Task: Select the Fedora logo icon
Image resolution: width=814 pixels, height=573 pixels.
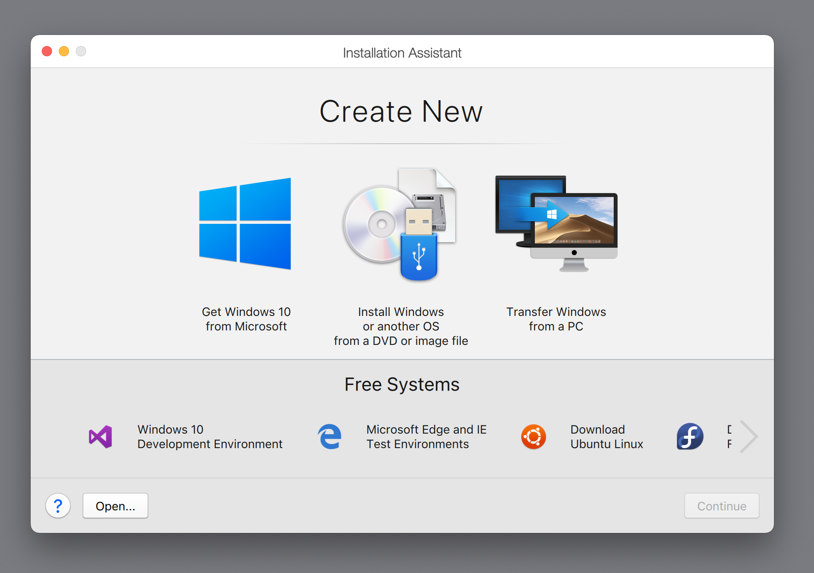Action: (x=690, y=437)
